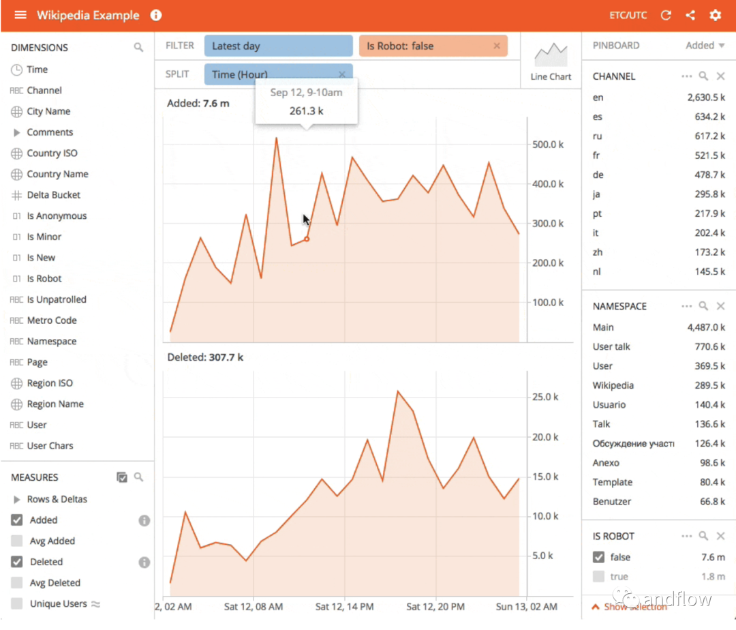Enable the Avg Deleted measure
This screenshot has height=630, width=736.
pyautogui.click(x=17, y=582)
